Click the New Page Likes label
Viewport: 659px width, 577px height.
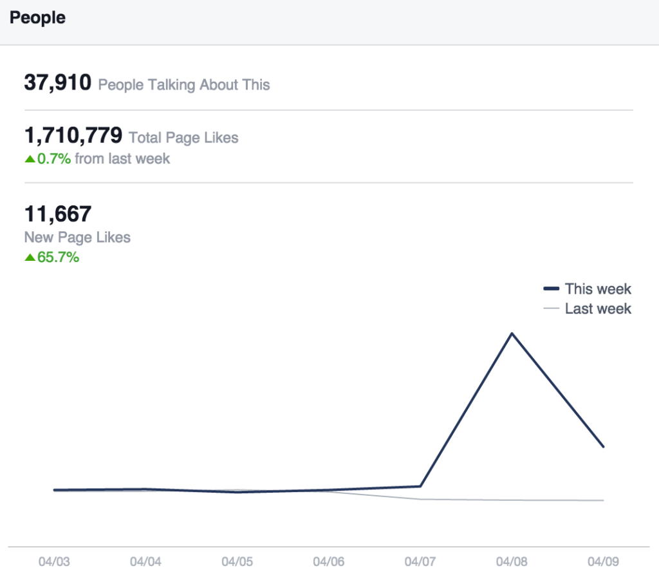[x=77, y=238]
